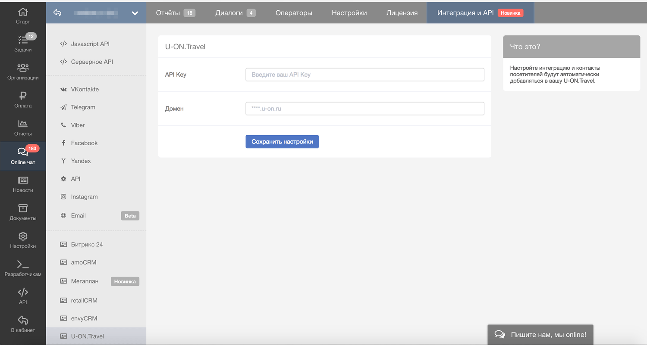Click the Facebook f icon

pyautogui.click(x=63, y=143)
